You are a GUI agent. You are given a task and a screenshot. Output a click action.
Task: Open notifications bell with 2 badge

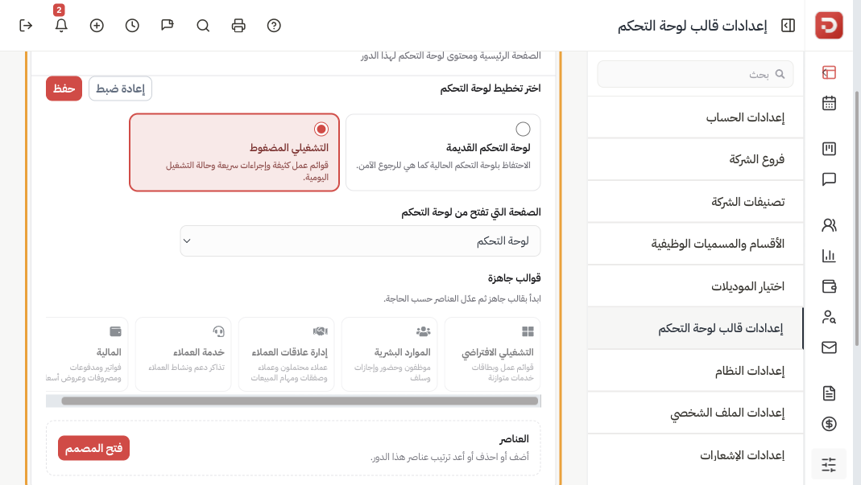[61, 25]
